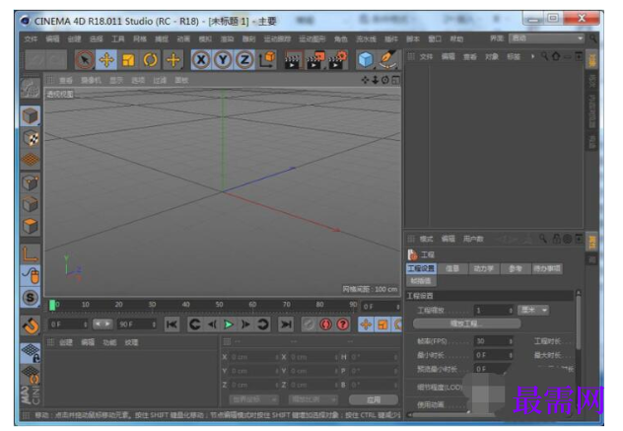The width and height of the screenshot is (623, 431).
Task: Click the 缩放工程 button
Action: point(466,323)
